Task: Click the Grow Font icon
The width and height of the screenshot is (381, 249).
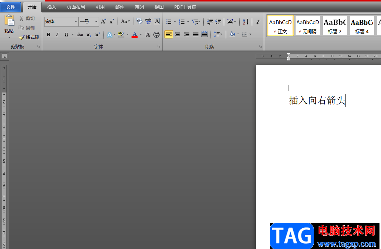Action: click(103, 22)
